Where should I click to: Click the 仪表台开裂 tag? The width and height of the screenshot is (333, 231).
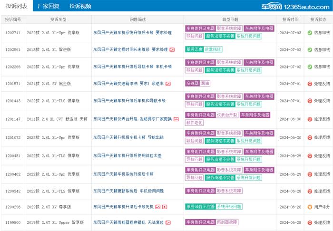pyautogui.click(x=227, y=115)
